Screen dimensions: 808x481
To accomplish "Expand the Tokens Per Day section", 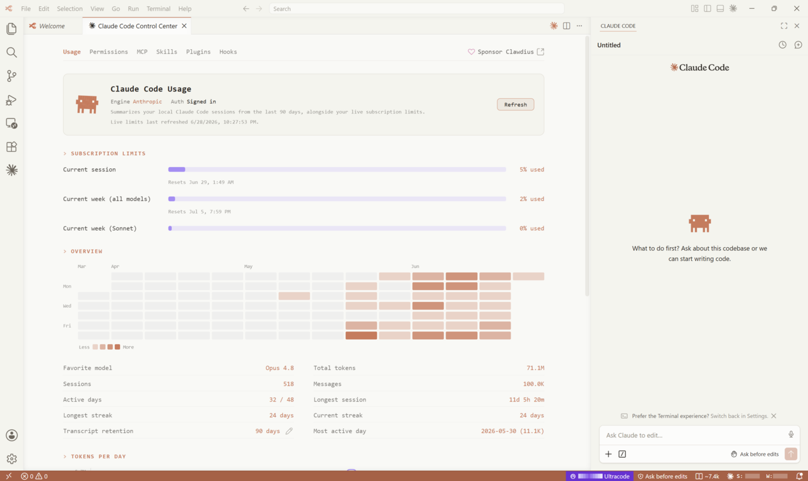I will 94,456.
